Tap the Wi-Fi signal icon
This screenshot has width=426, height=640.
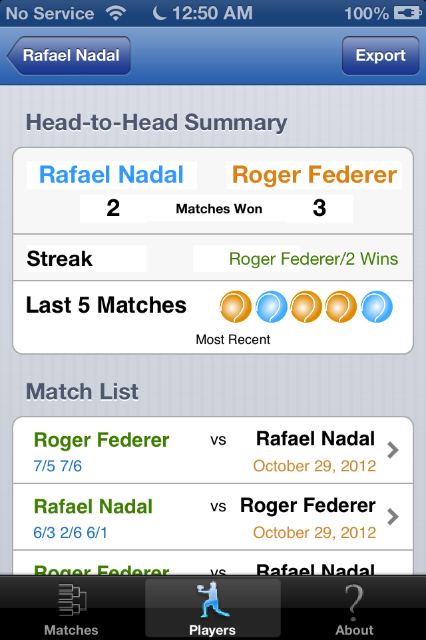click(117, 13)
